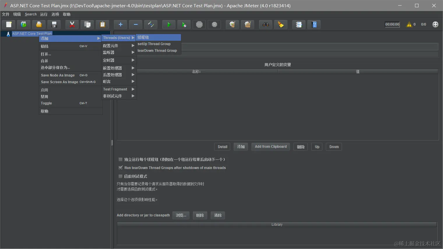Click 帮助 at the context menu bottom
443x249 pixels.
click(x=70, y=111)
